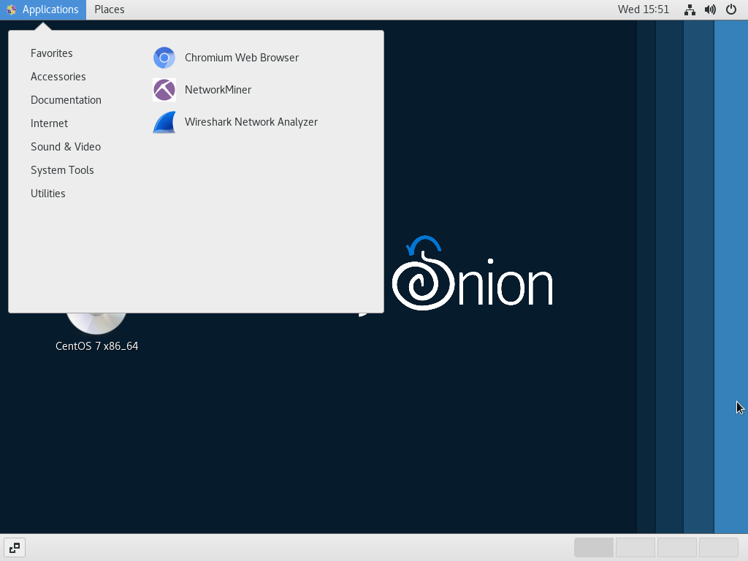Open NetworkMiner from the menu
The height and width of the screenshot is (561, 748).
click(x=218, y=90)
